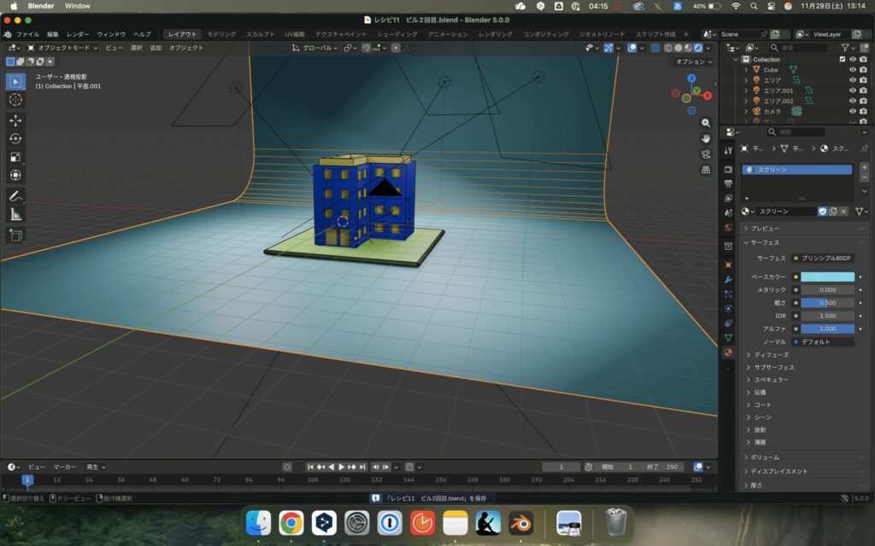The image size is (875, 546).
Task: Hide カメラ via eye icon
Action: click(x=852, y=112)
